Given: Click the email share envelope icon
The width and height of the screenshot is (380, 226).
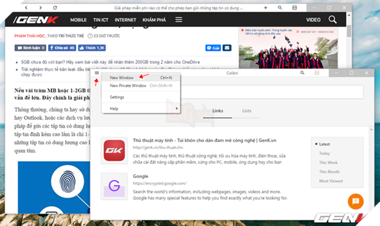Looking at the screenshot, I should [227, 48].
